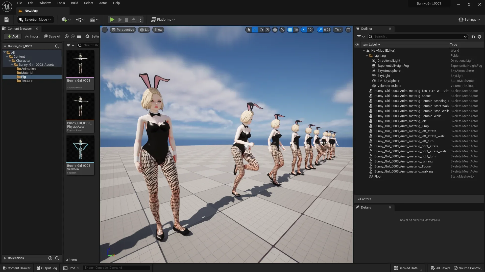
Task: Click the Save All button
Action: tap(52, 36)
